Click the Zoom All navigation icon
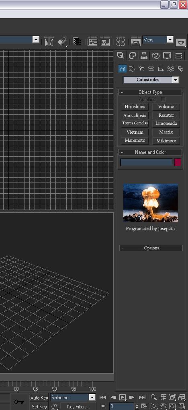This screenshot has height=410, width=188. pos(163,398)
